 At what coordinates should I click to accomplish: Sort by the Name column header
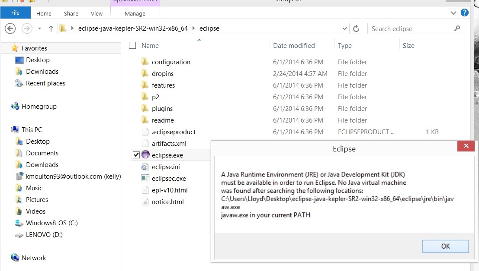[150, 46]
